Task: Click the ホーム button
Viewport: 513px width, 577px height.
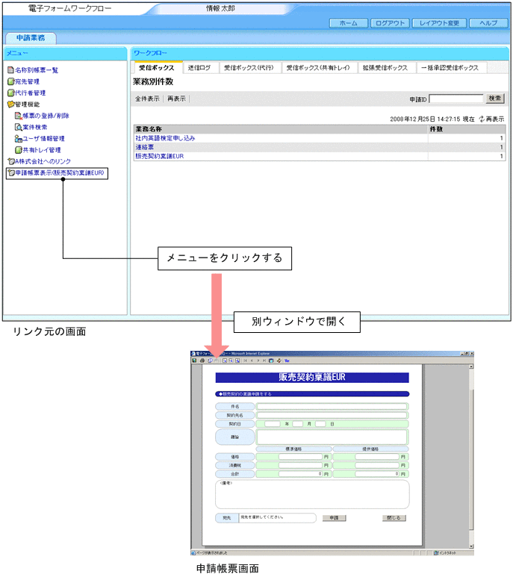Action: click(x=348, y=23)
